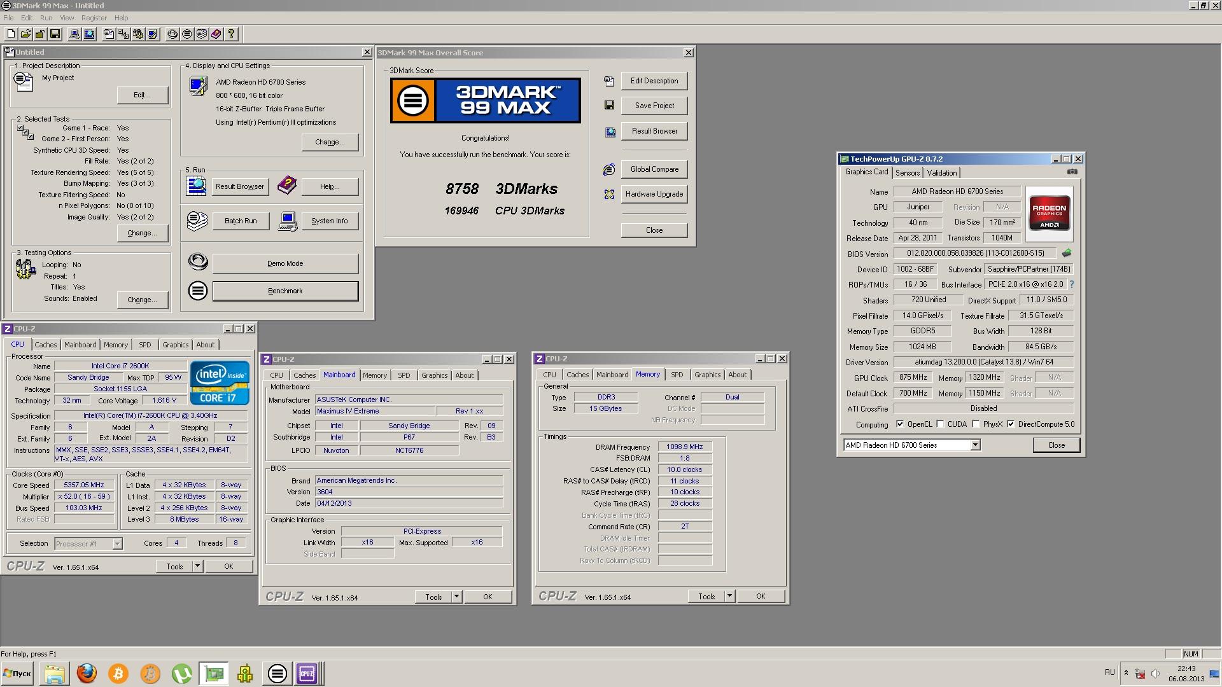Open the Run menu
Image resolution: width=1222 pixels, height=687 pixels.
[46, 18]
